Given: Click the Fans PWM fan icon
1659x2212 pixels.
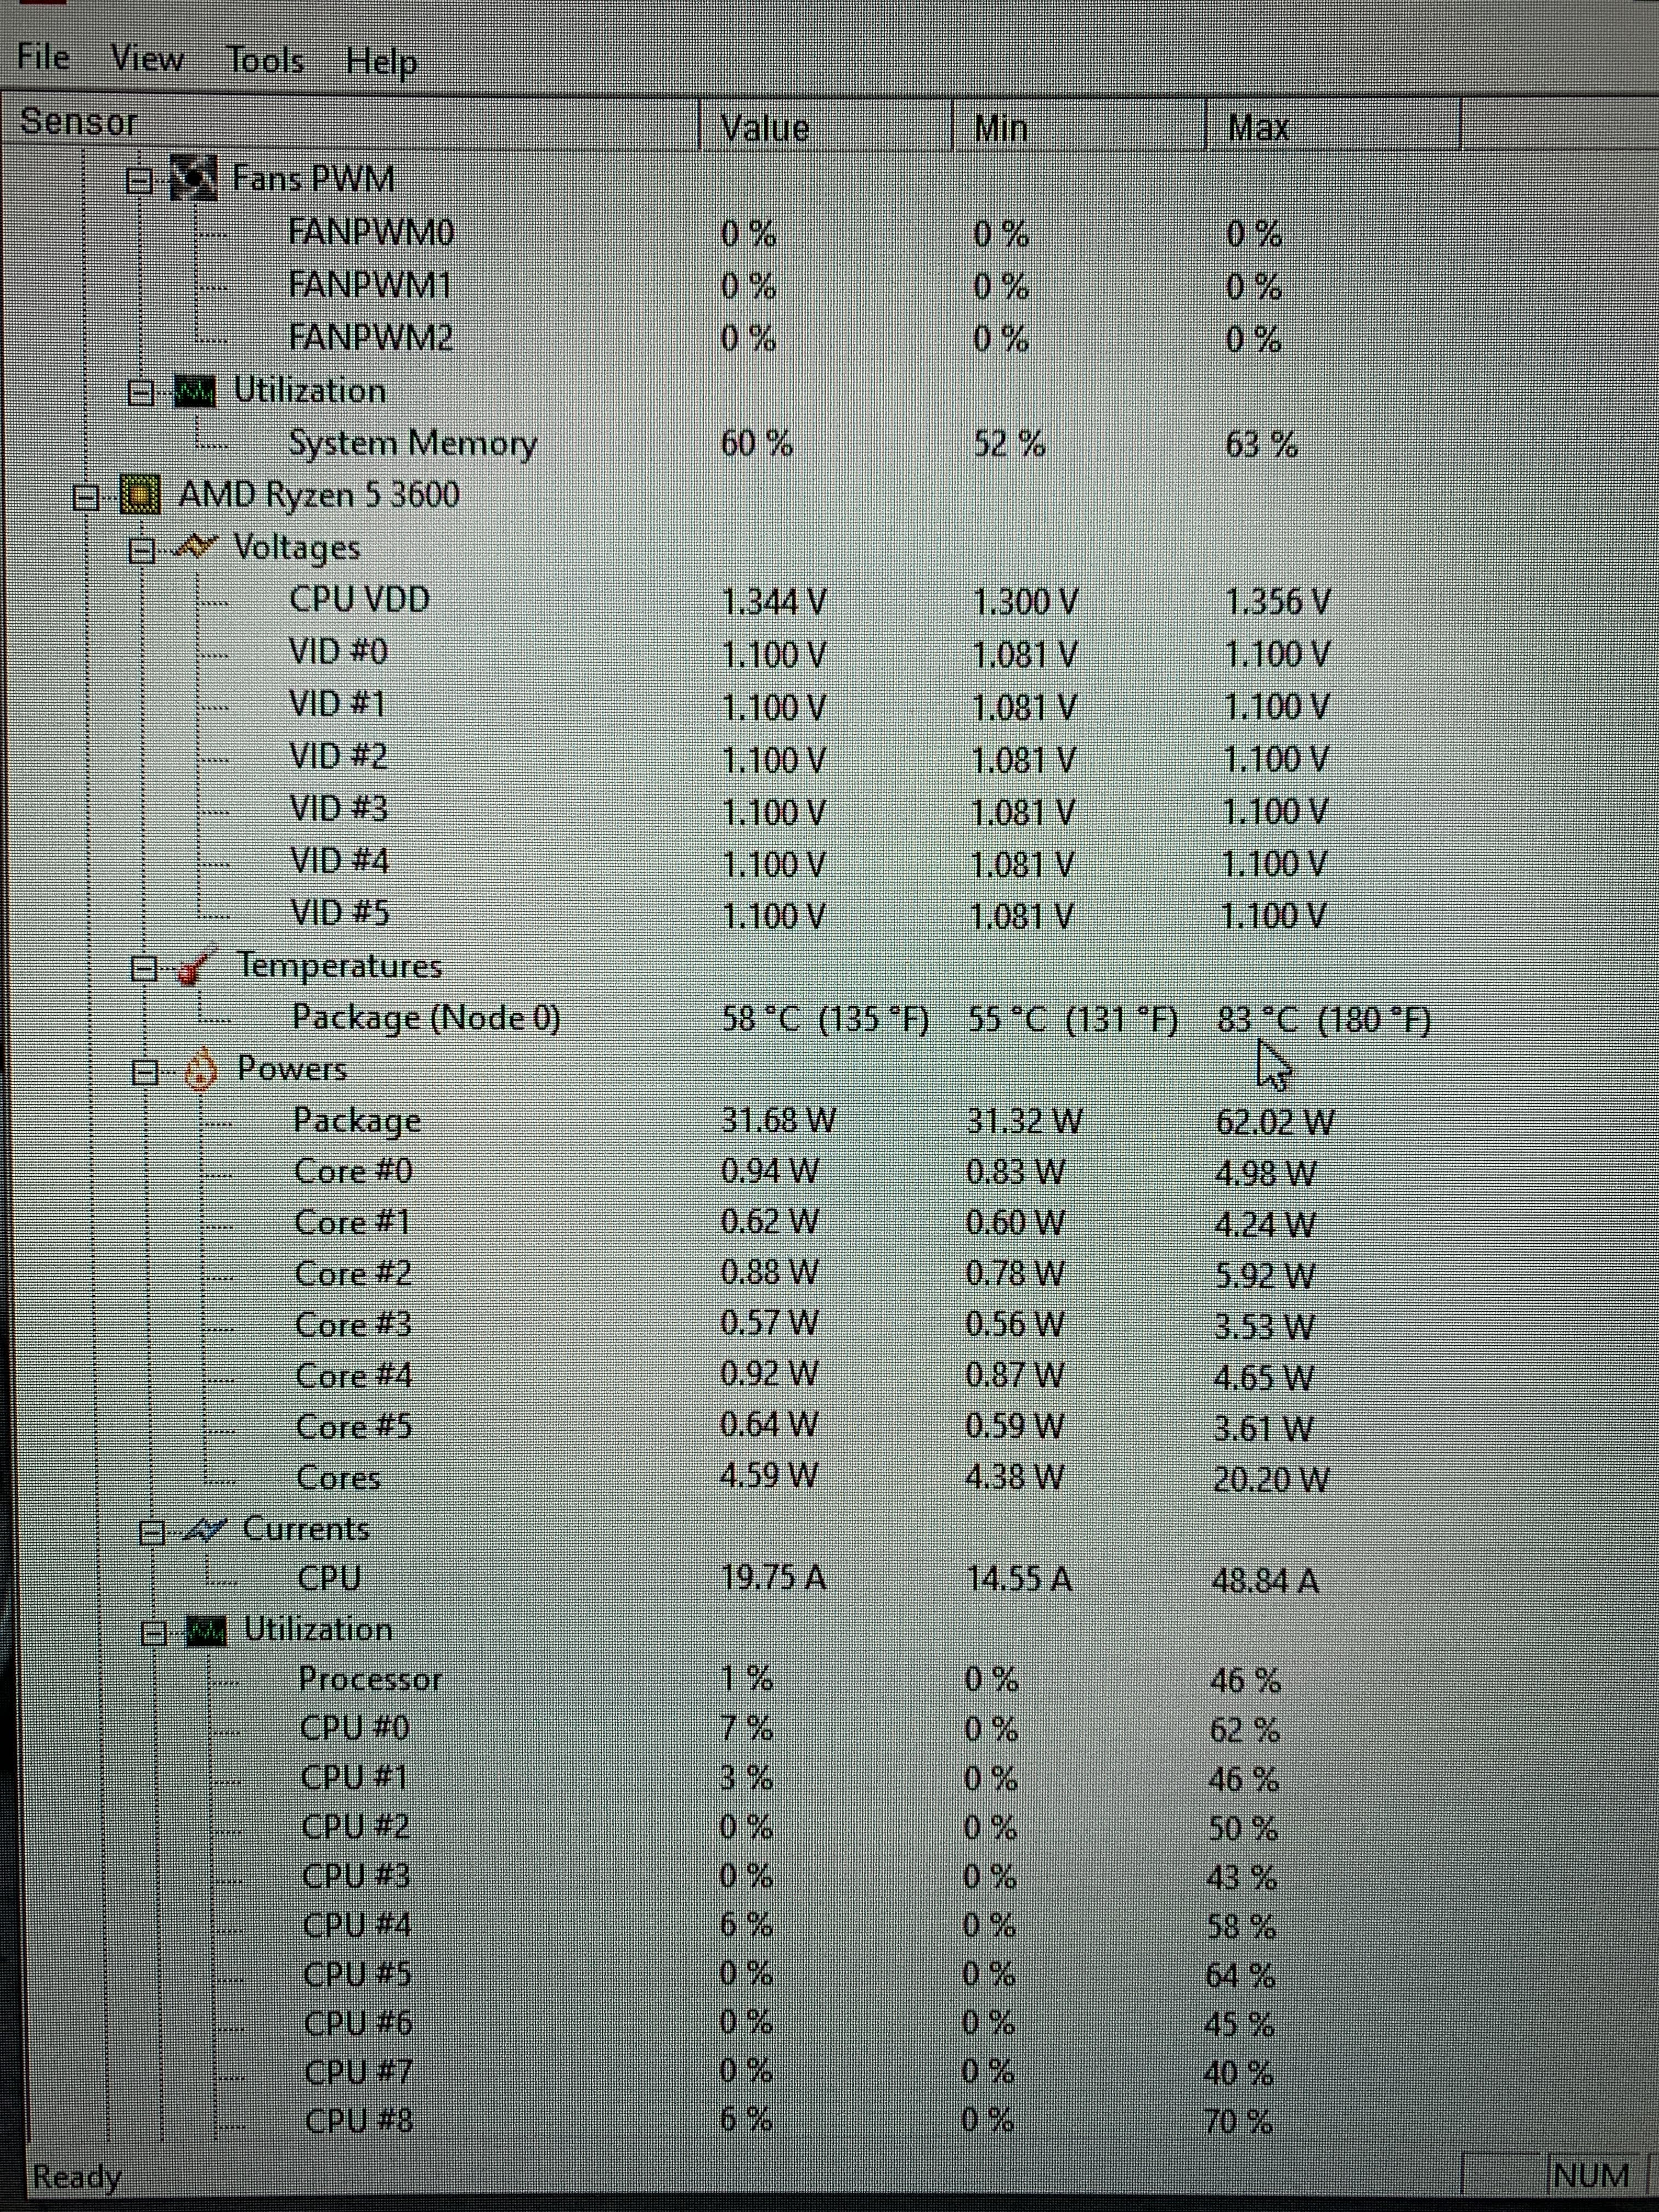Looking at the screenshot, I should (193, 178).
